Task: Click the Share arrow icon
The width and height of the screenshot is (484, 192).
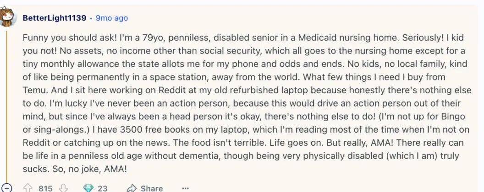Action: click(132, 188)
